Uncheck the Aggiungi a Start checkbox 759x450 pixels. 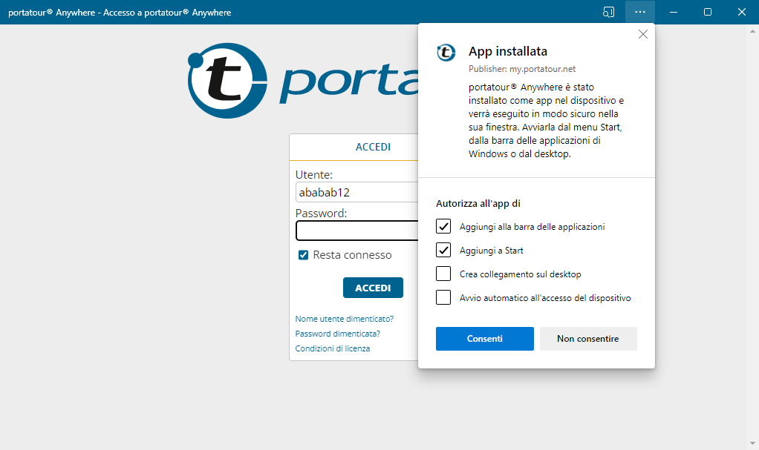[x=443, y=250]
